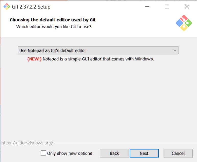Minimize the Git Setup window
The image size is (197, 162).
point(147,7)
